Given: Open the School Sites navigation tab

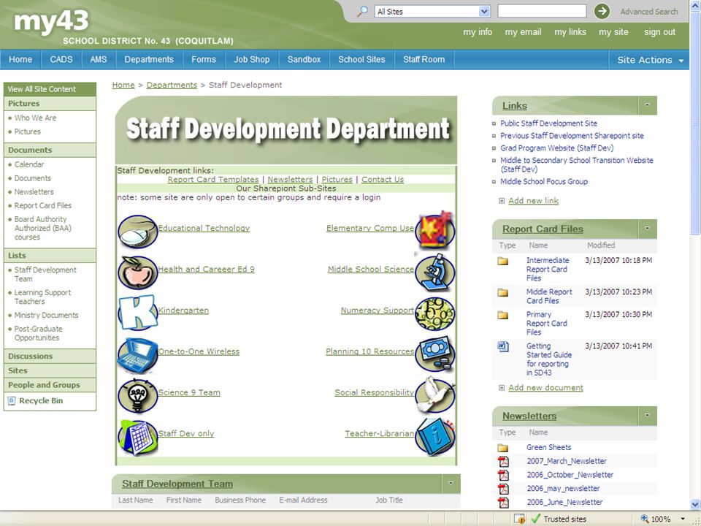Looking at the screenshot, I should pos(361,59).
